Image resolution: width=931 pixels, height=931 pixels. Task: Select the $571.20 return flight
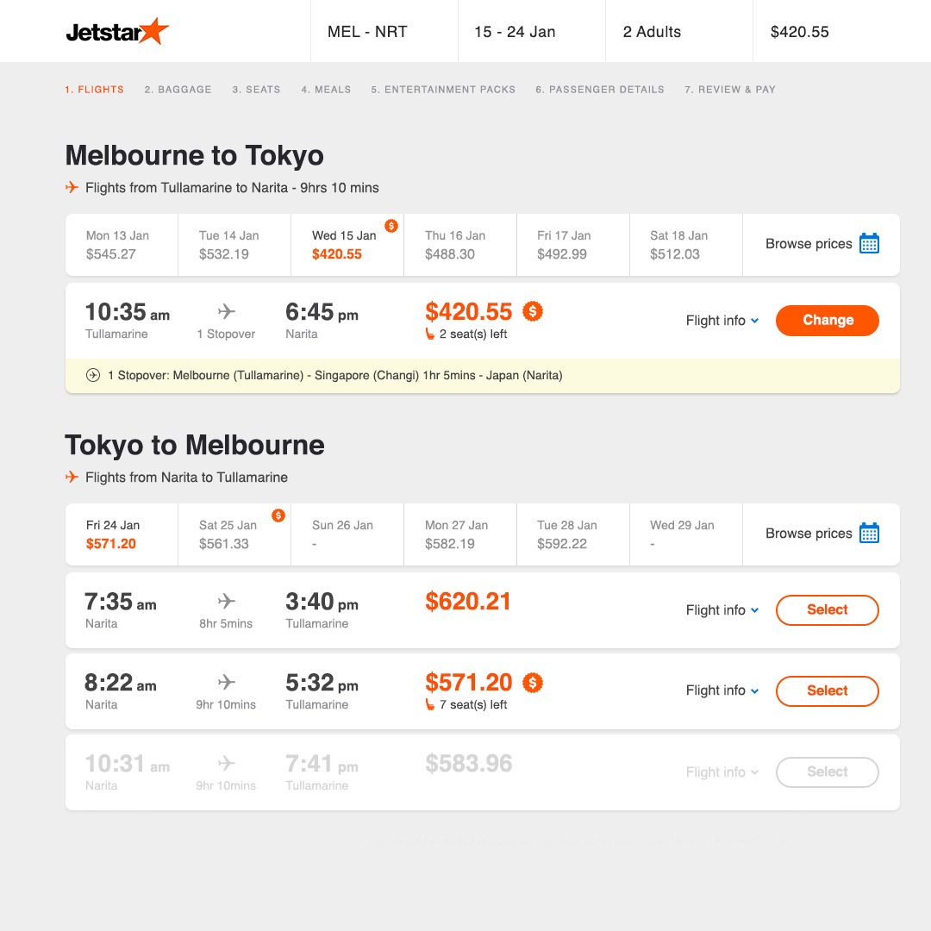[827, 691]
